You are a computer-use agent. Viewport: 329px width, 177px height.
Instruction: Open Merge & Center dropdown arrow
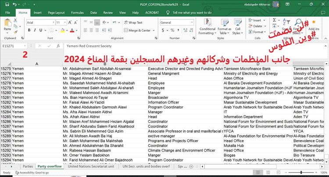pyautogui.click(x=154, y=30)
